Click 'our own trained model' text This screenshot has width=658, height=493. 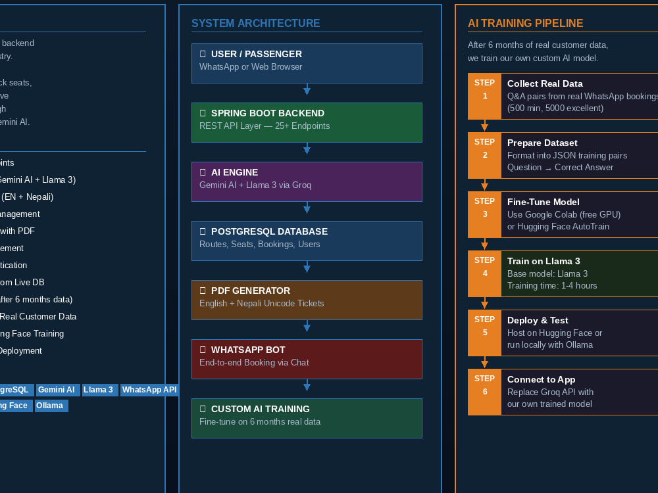[x=549, y=404]
